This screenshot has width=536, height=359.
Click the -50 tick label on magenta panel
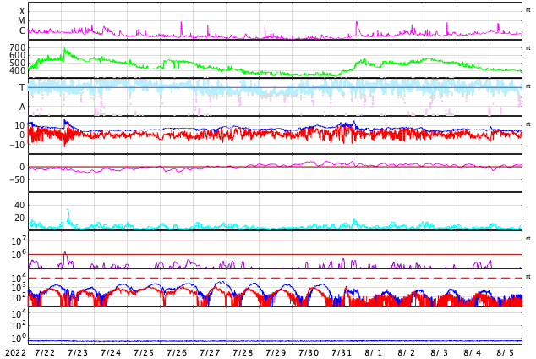click(17, 179)
